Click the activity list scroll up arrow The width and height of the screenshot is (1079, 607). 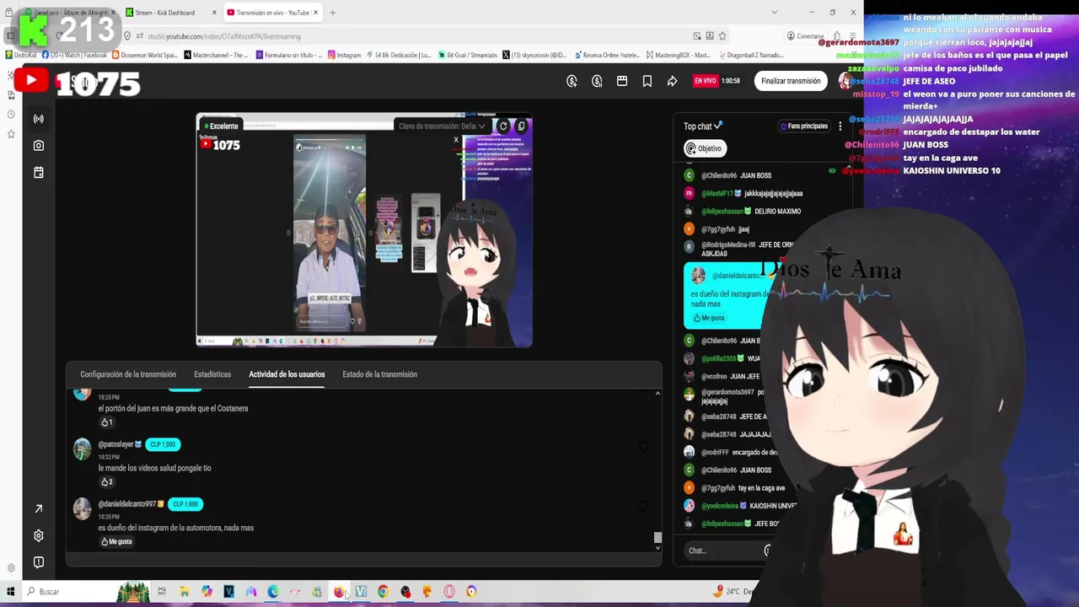[658, 393]
